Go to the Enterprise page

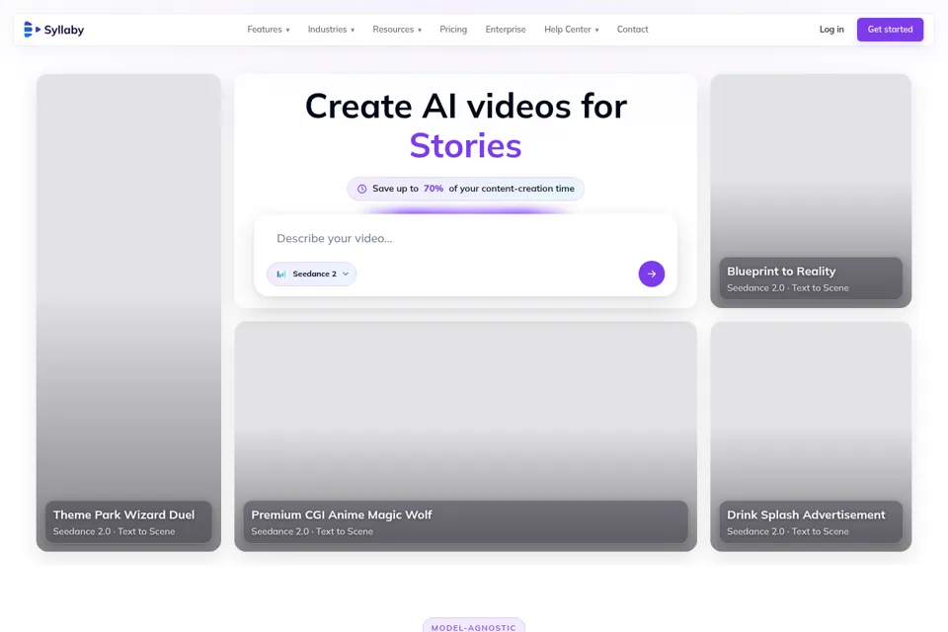tap(506, 29)
